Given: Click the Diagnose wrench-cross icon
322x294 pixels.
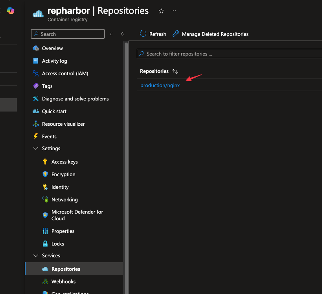Looking at the screenshot, I should 36,99.
